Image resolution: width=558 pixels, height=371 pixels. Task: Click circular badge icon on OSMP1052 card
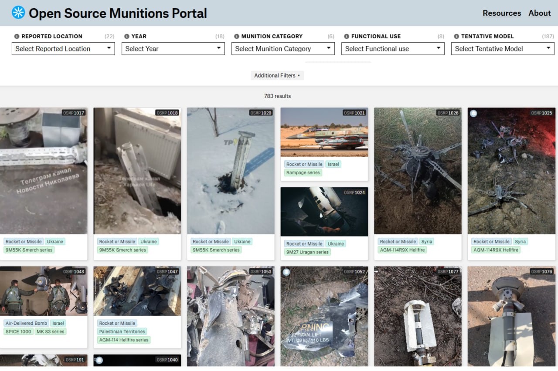286,272
